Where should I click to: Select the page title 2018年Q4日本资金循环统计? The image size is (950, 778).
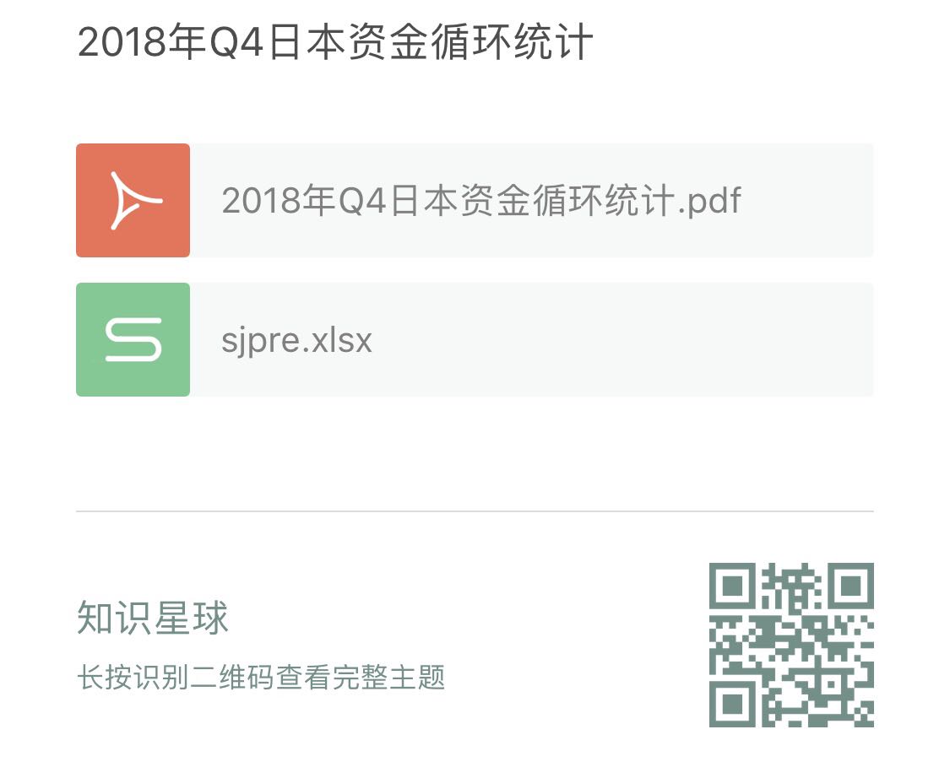tap(335, 39)
